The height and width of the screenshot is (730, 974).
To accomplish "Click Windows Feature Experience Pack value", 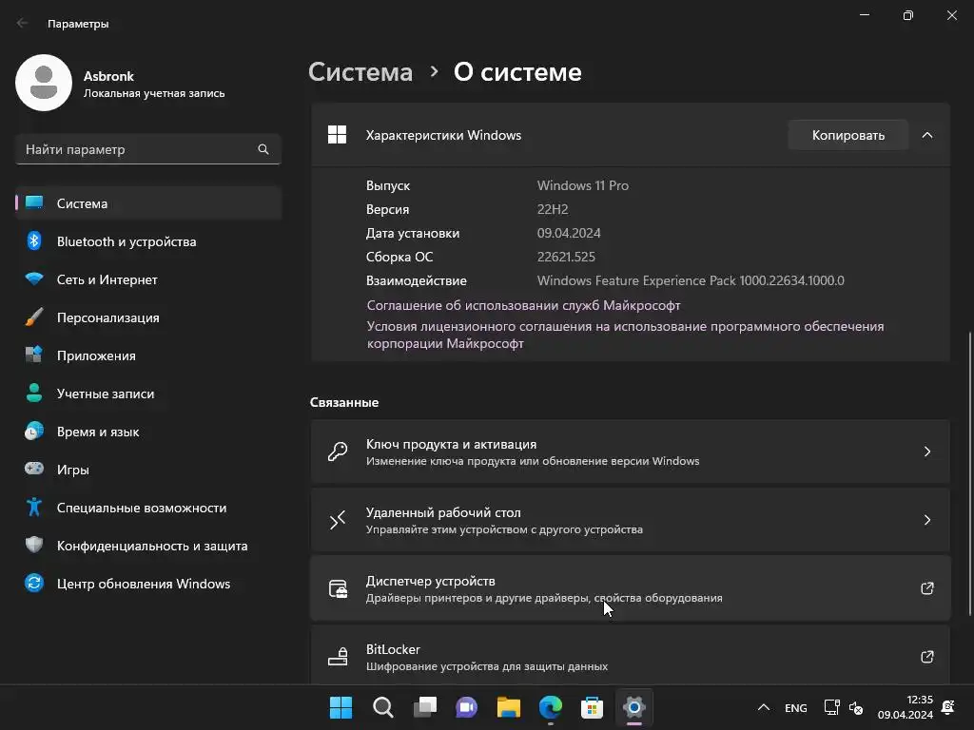I will 691,280.
